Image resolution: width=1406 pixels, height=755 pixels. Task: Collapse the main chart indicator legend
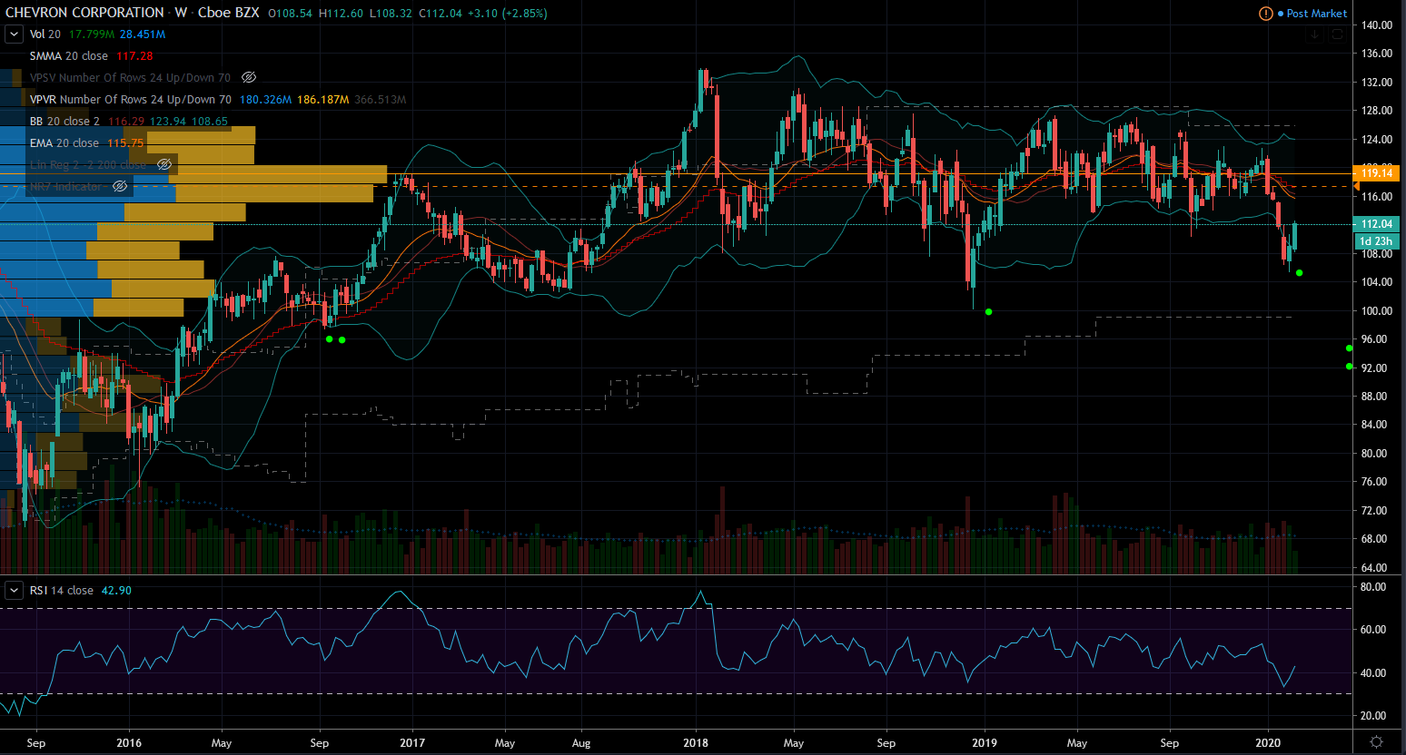[x=14, y=34]
